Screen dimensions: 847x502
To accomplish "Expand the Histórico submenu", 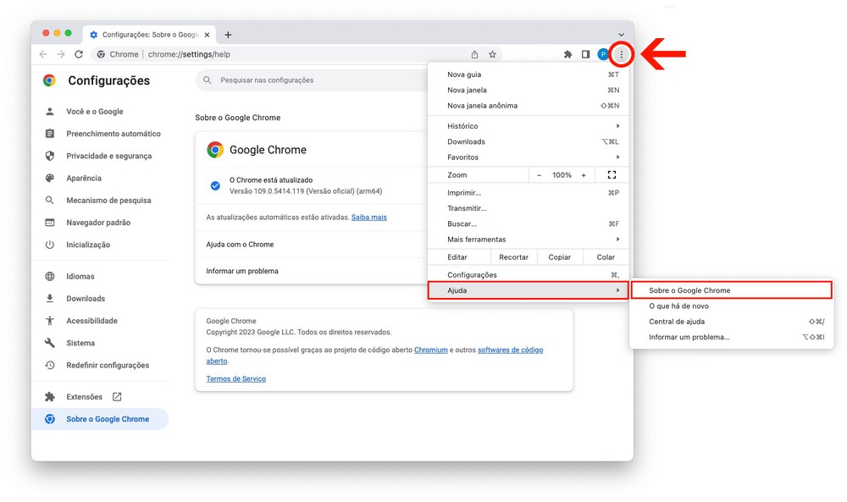I will tap(529, 126).
